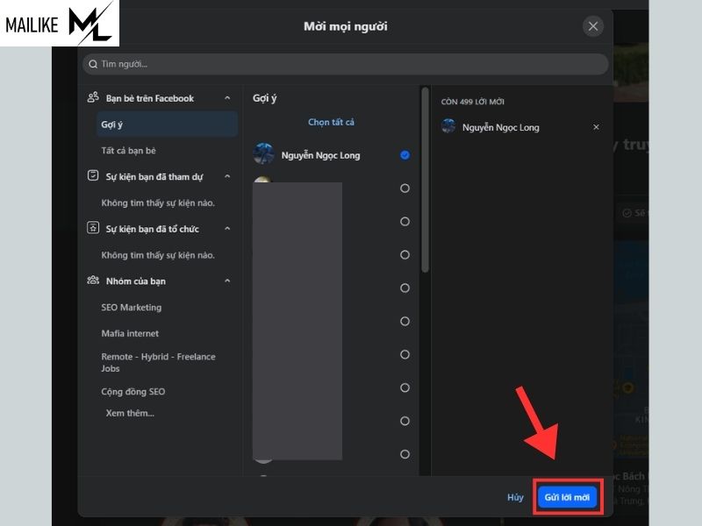Choose the Mafia internet group
The width and height of the screenshot is (702, 526).
[x=130, y=333]
